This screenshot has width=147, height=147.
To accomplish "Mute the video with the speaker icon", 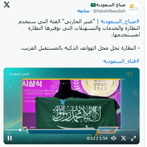I will point(114,138).
